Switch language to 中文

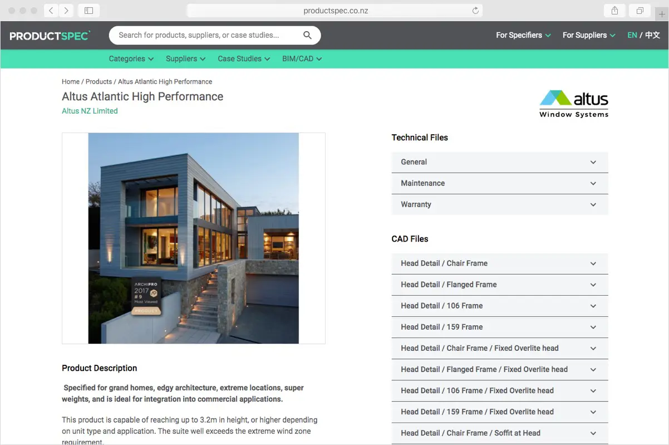[652, 35]
